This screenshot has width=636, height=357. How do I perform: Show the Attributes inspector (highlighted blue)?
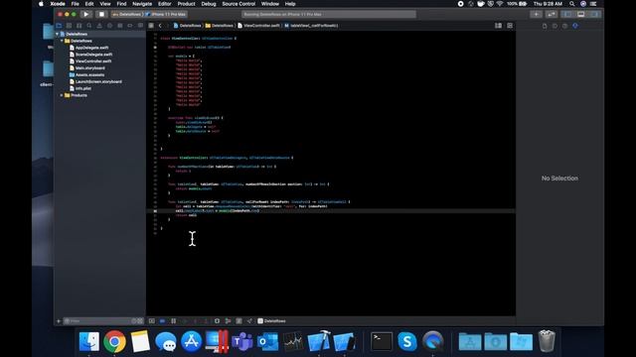coord(575,26)
